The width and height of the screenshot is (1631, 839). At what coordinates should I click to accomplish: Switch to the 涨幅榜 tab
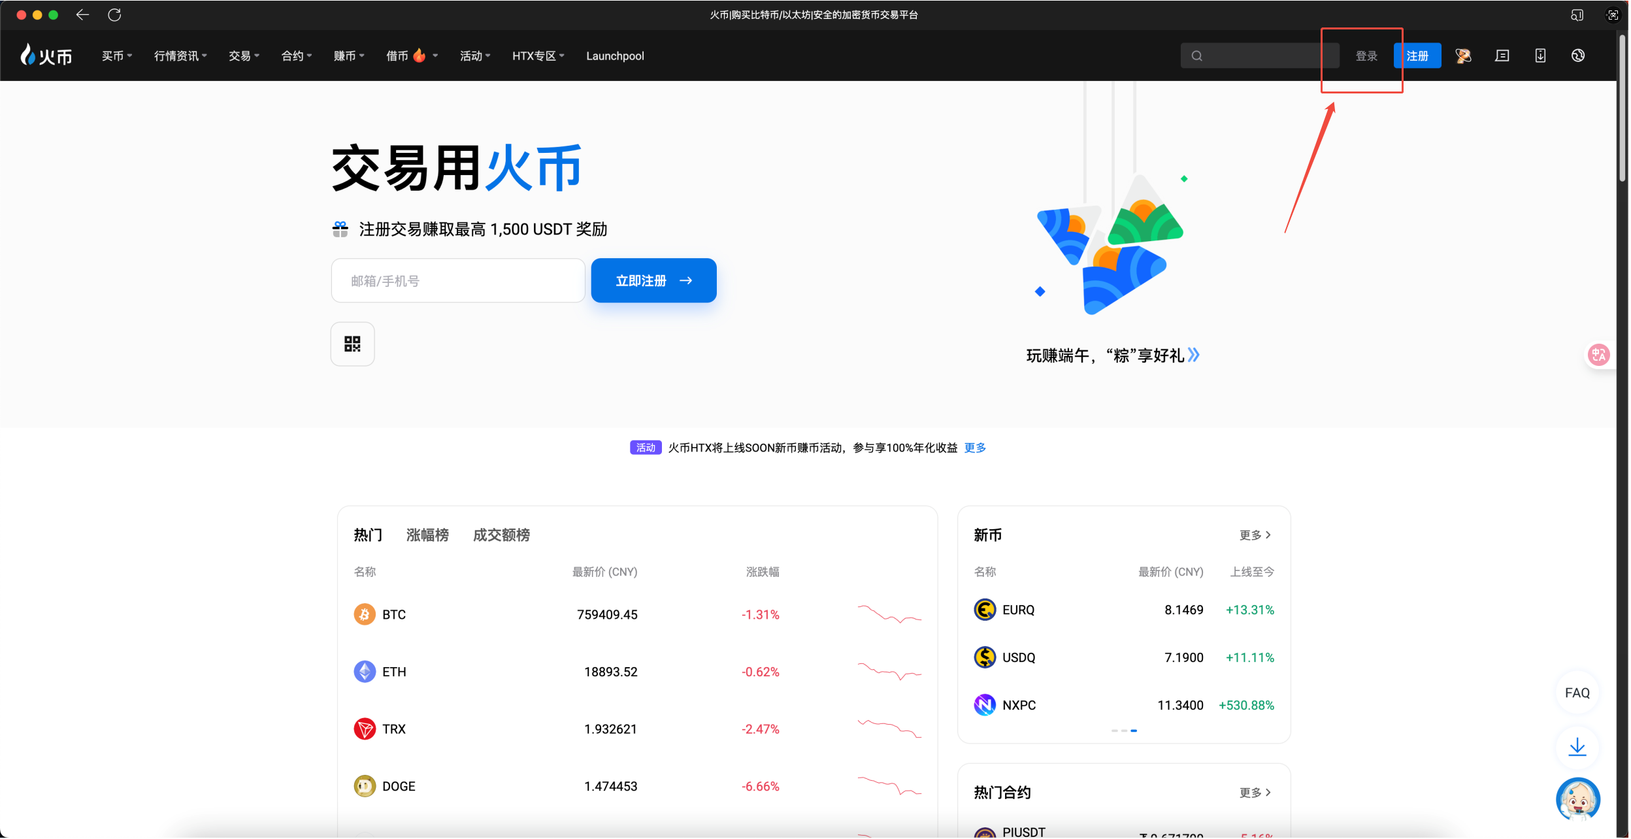(x=427, y=535)
